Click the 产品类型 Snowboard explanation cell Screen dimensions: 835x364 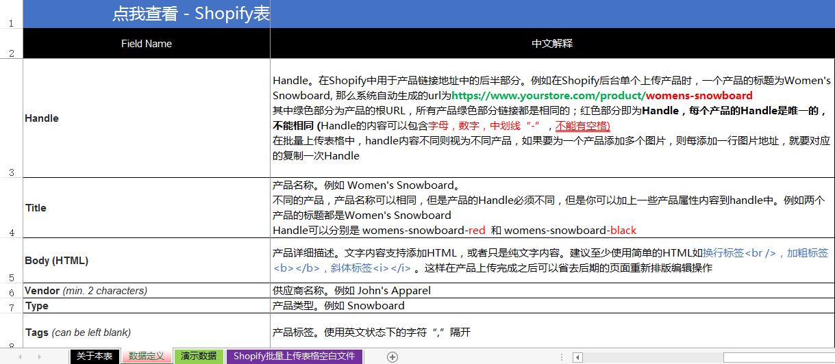(552, 306)
